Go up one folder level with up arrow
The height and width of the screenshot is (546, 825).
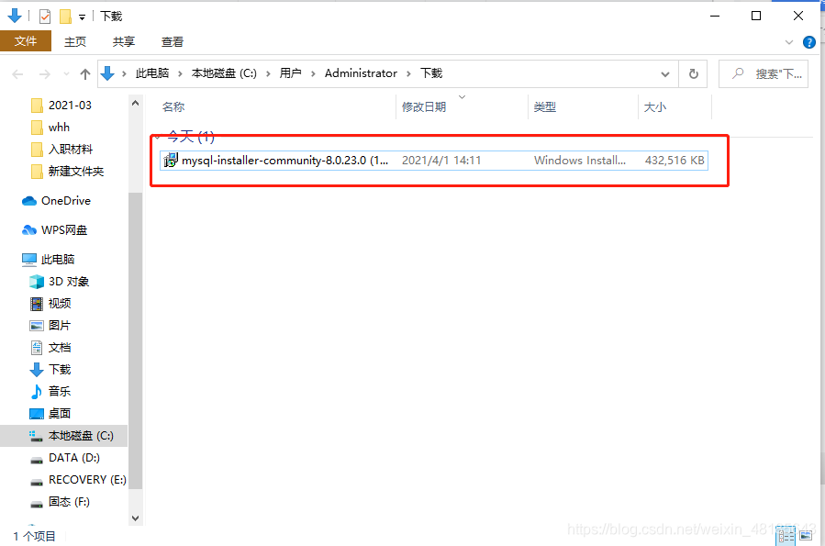point(85,74)
